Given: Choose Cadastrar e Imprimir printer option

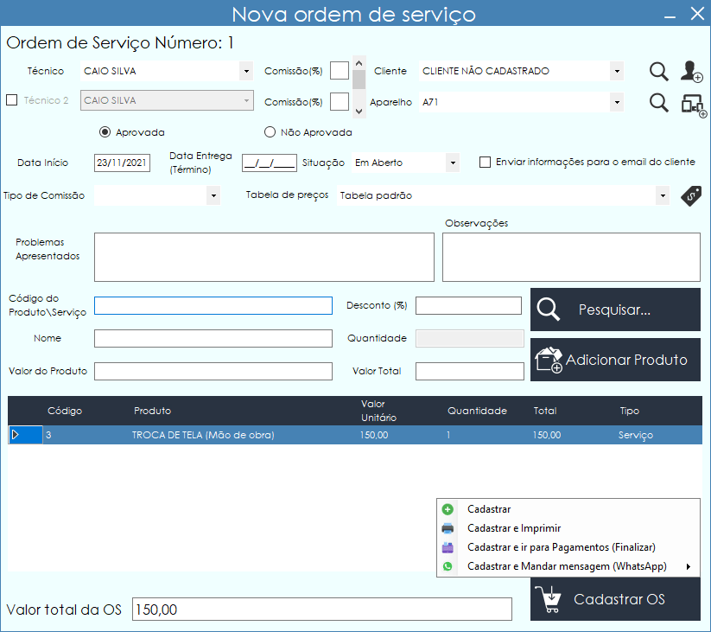Looking at the screenshot, I should 513,528.
